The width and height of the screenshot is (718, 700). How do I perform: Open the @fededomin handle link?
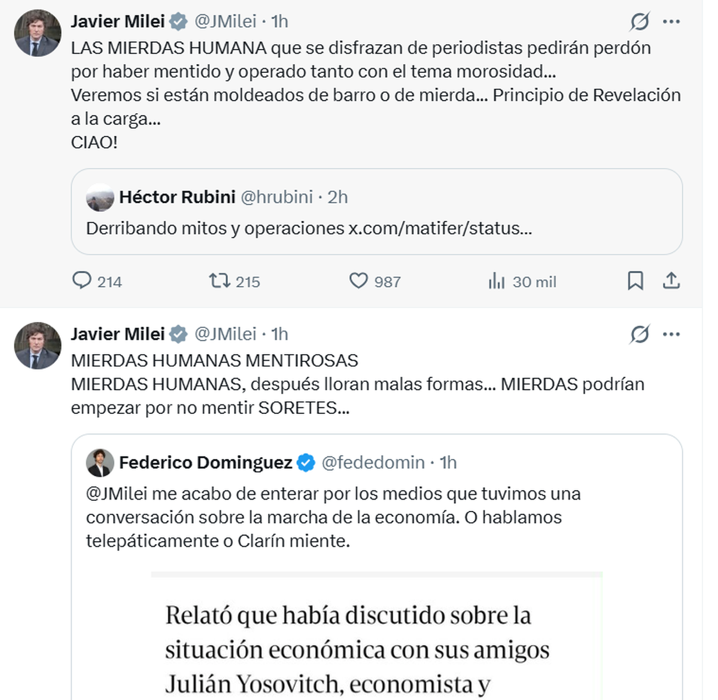click(x=373, y=462)
